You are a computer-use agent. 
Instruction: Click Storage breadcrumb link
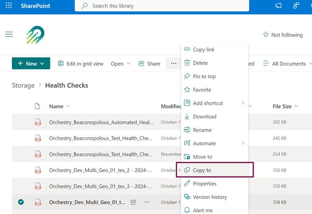pyautogui.click(x=23, y=85)
